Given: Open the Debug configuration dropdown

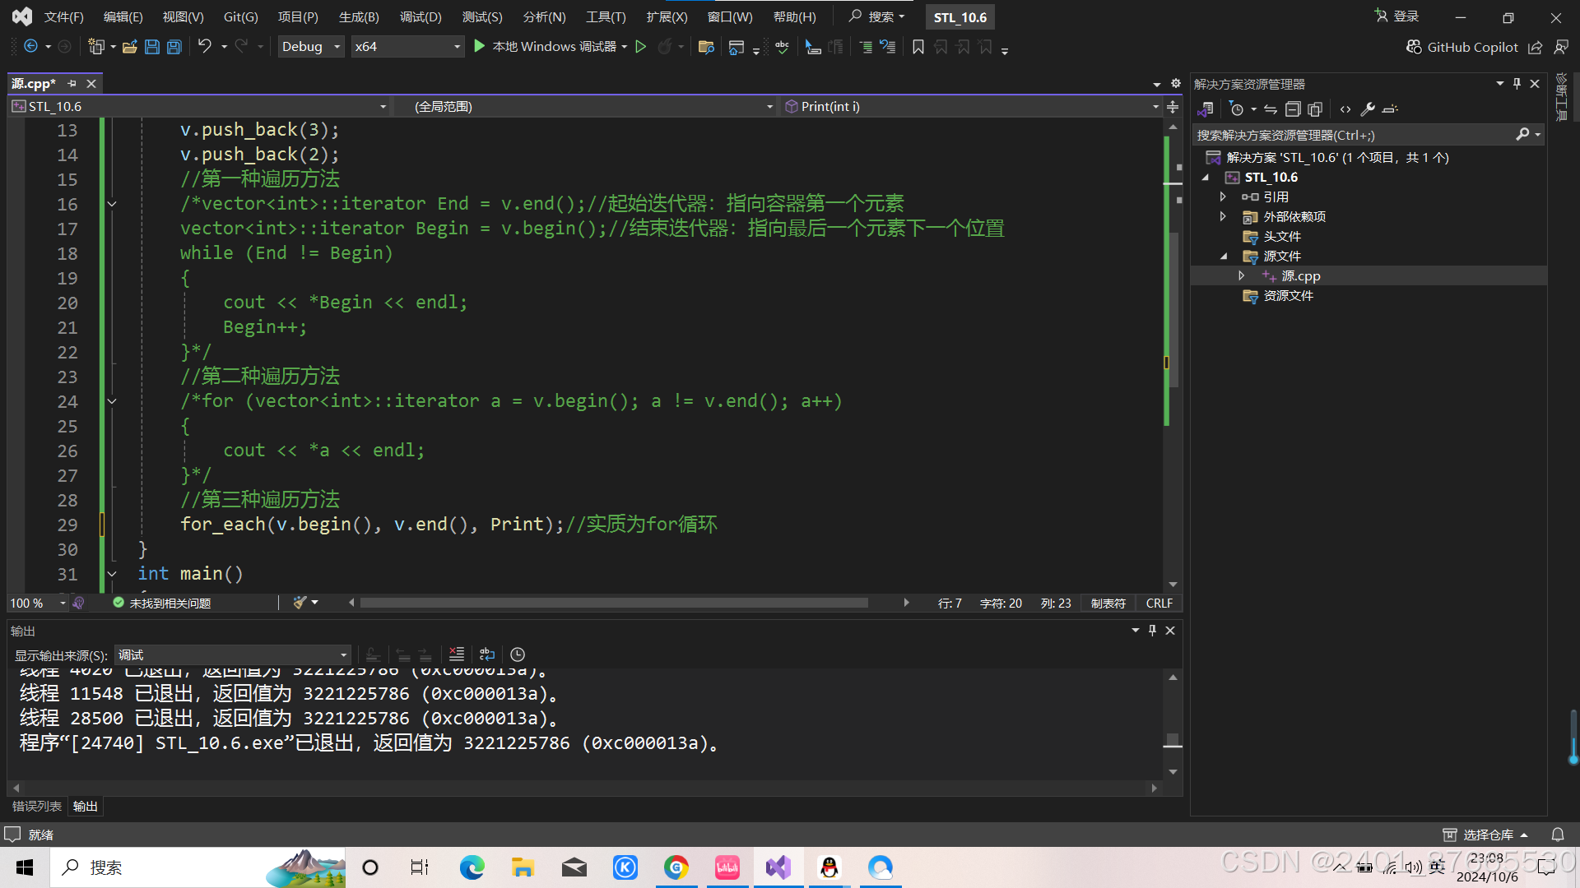Looking at the screenshot, I should 311,47.
